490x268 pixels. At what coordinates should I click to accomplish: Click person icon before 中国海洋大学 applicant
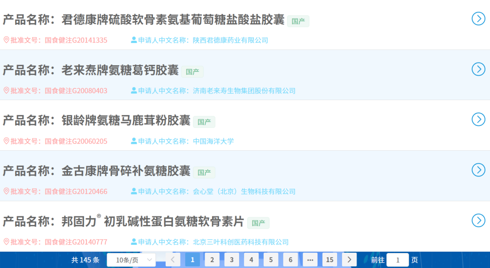coord(134,141)
